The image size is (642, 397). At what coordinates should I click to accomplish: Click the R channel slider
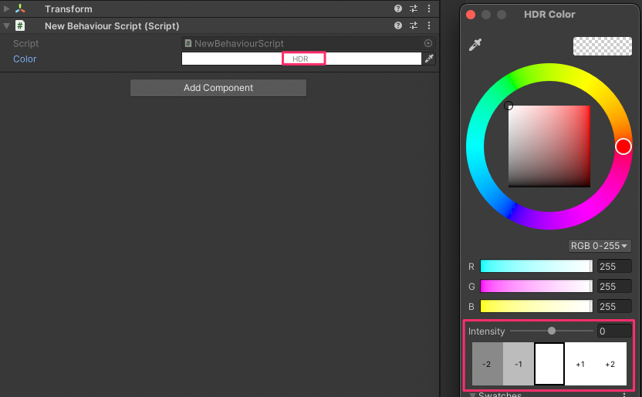536,266
